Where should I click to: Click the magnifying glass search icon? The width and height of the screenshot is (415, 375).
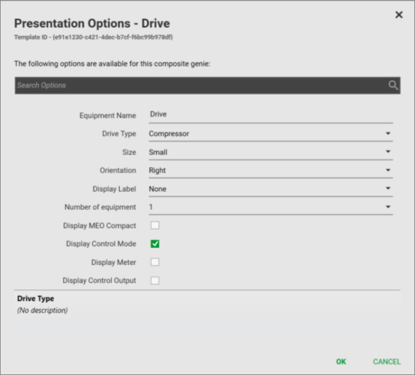coord(393,85)
